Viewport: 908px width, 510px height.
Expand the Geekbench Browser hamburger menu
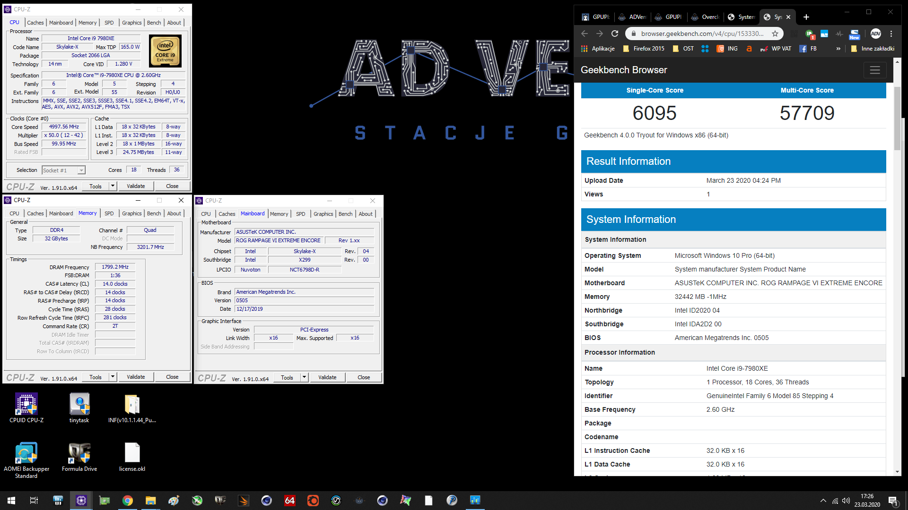tap(875, 70)
